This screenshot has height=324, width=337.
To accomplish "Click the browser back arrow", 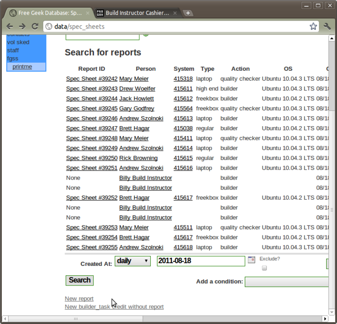I will tap(10, 27).
